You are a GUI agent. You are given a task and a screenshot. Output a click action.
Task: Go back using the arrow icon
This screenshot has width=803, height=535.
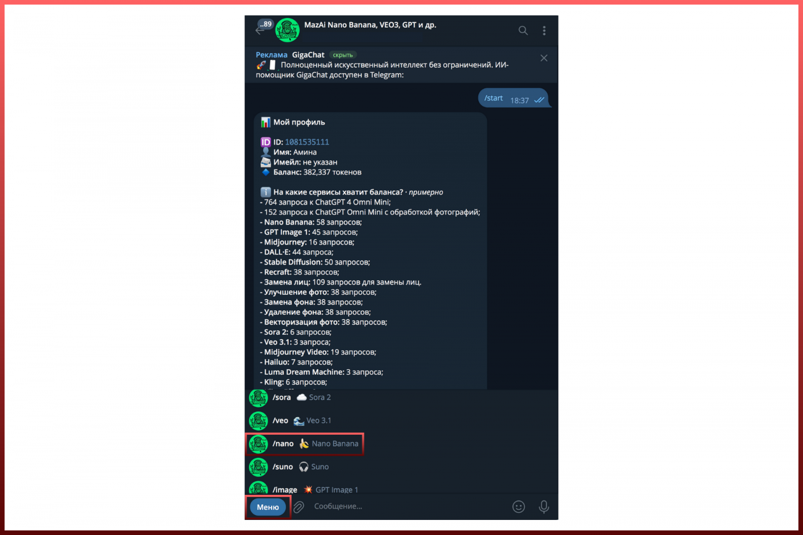point(259,31)
